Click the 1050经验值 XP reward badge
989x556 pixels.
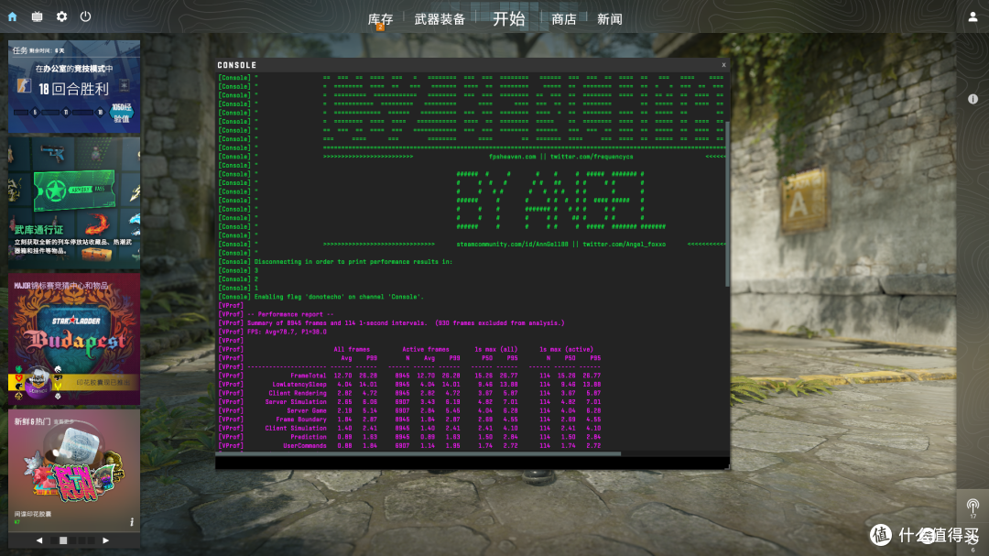point(121,113)
